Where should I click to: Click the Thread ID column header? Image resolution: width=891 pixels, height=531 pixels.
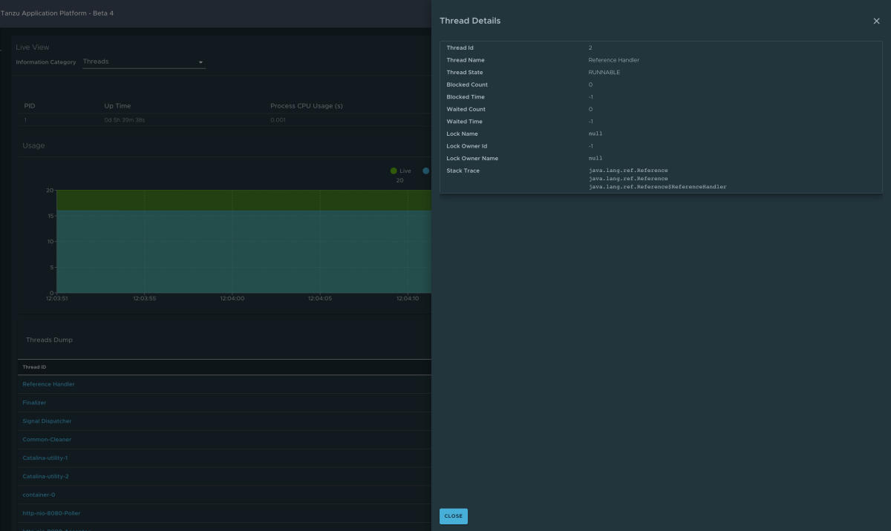coord(35,367)
